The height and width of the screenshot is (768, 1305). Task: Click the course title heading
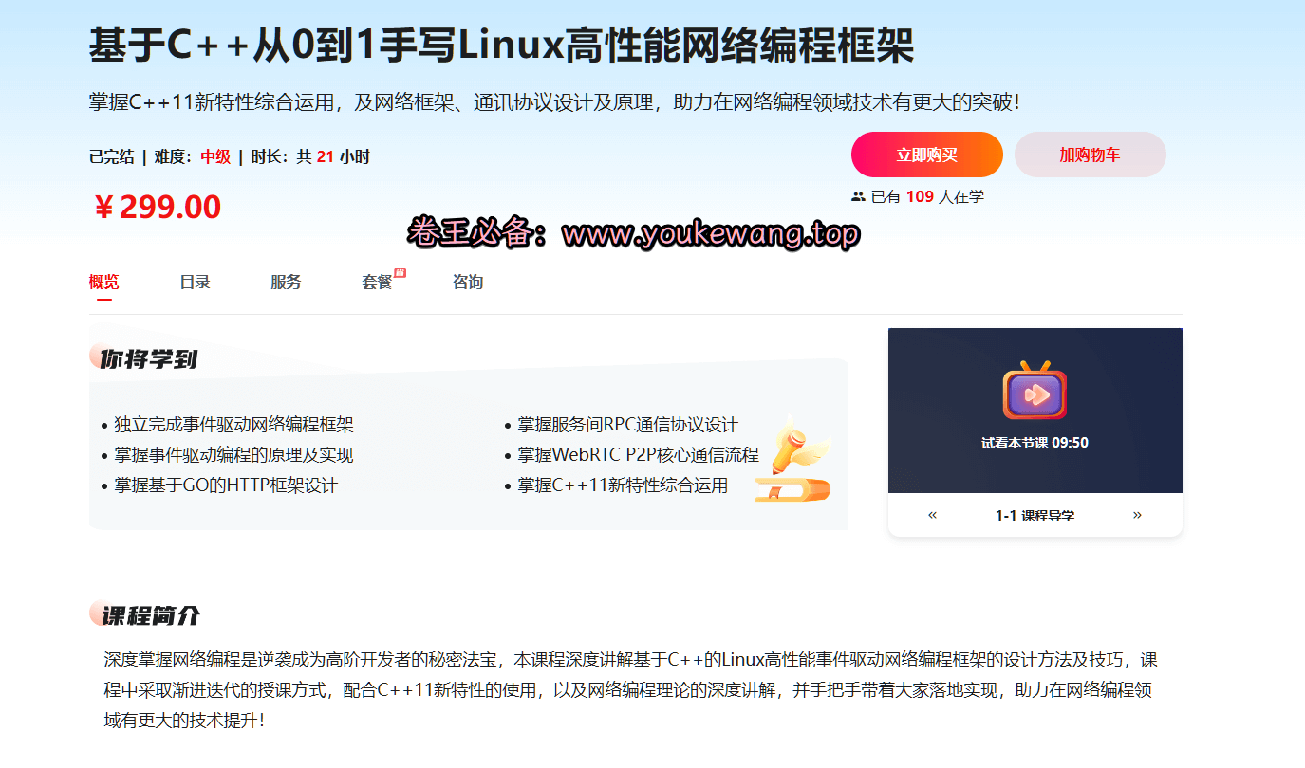coord(501,45)
